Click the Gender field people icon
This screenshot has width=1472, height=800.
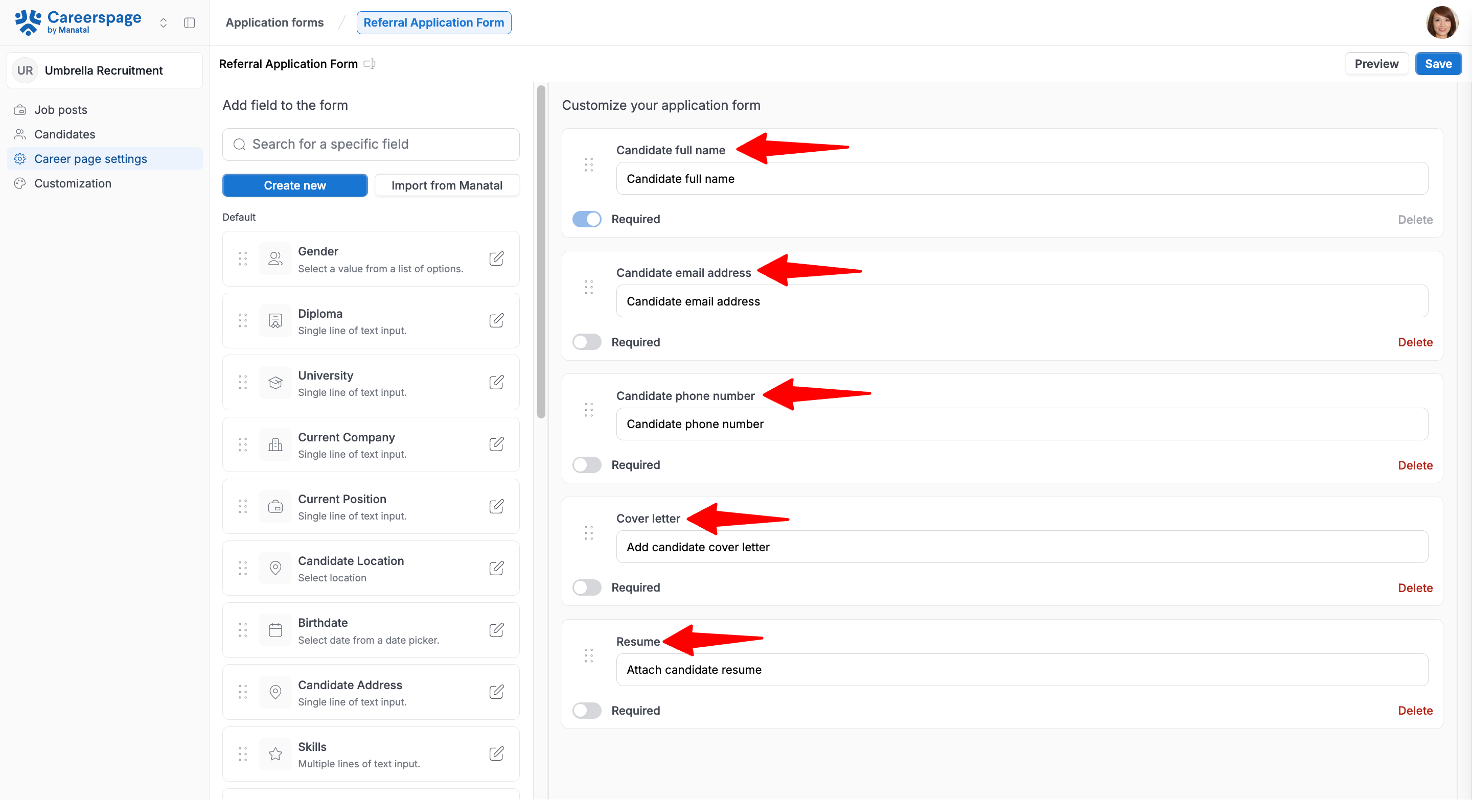click(275, 258)
